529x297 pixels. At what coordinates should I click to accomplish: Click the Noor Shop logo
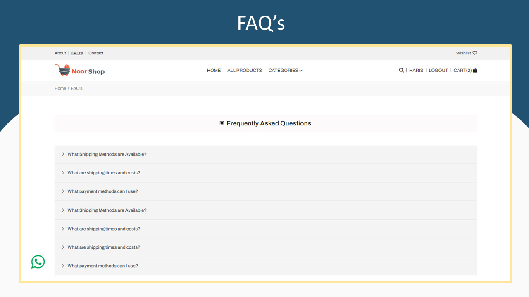pos(80,71)
